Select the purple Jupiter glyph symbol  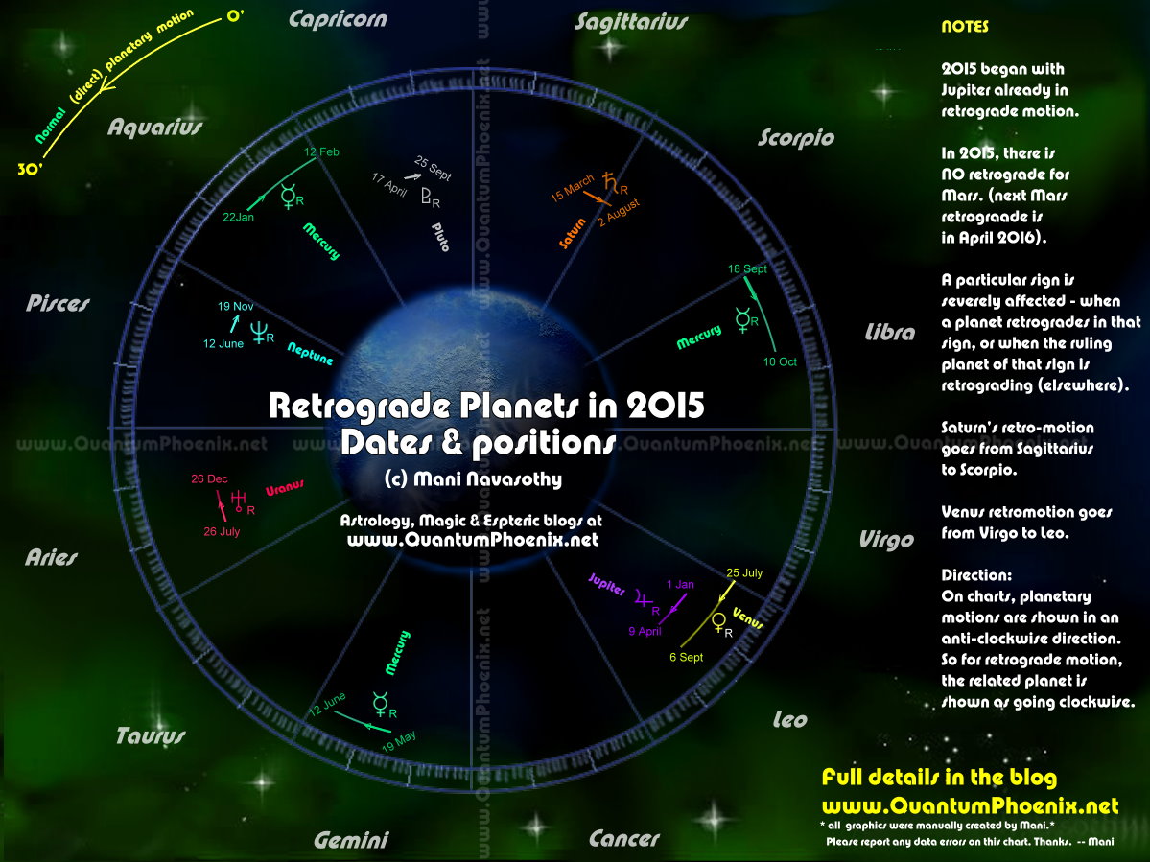click(x=640, y=599)
